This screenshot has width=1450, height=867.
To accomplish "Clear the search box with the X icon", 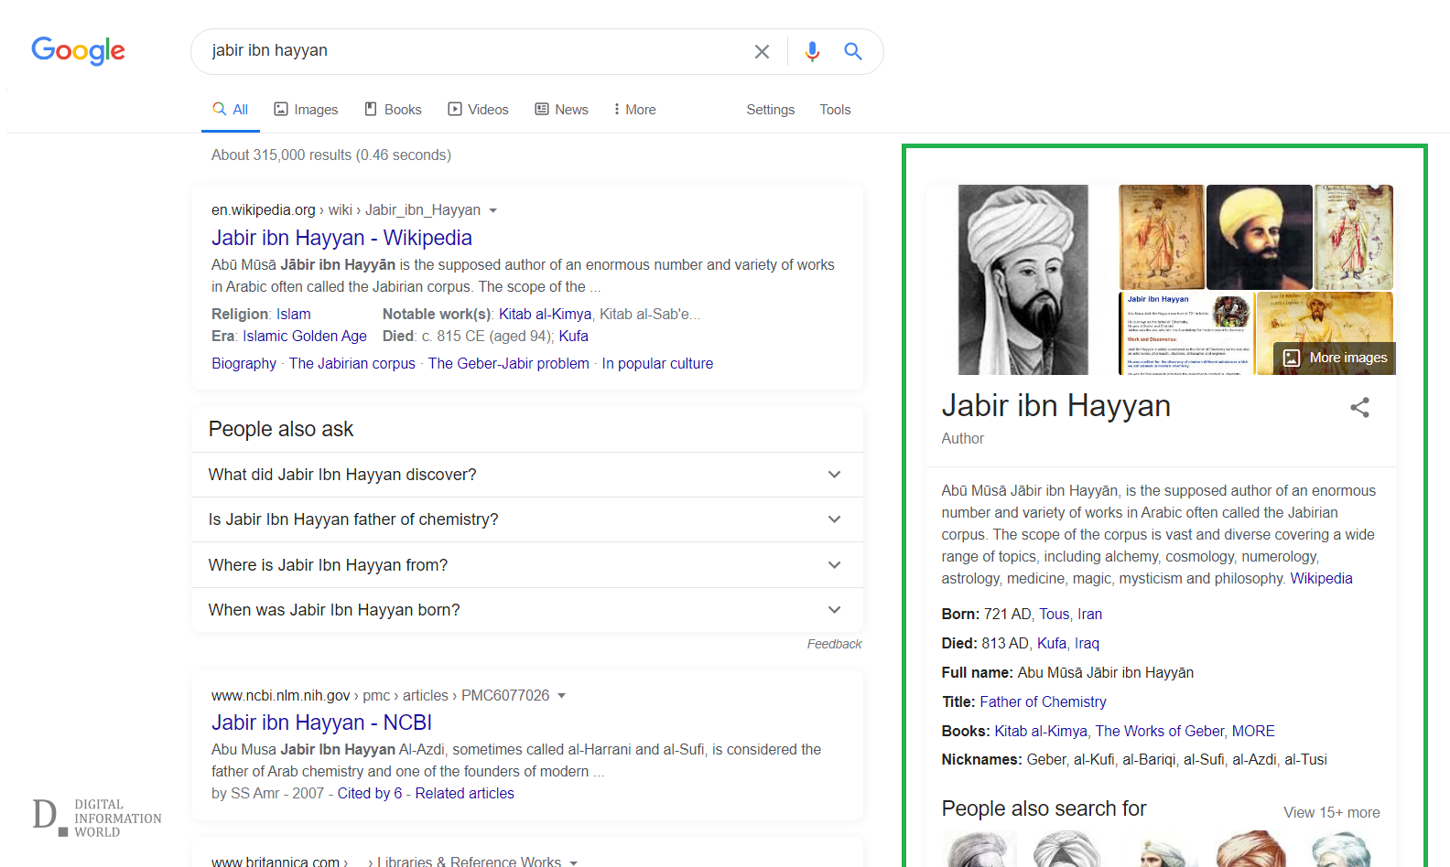I will coord(762,52).
